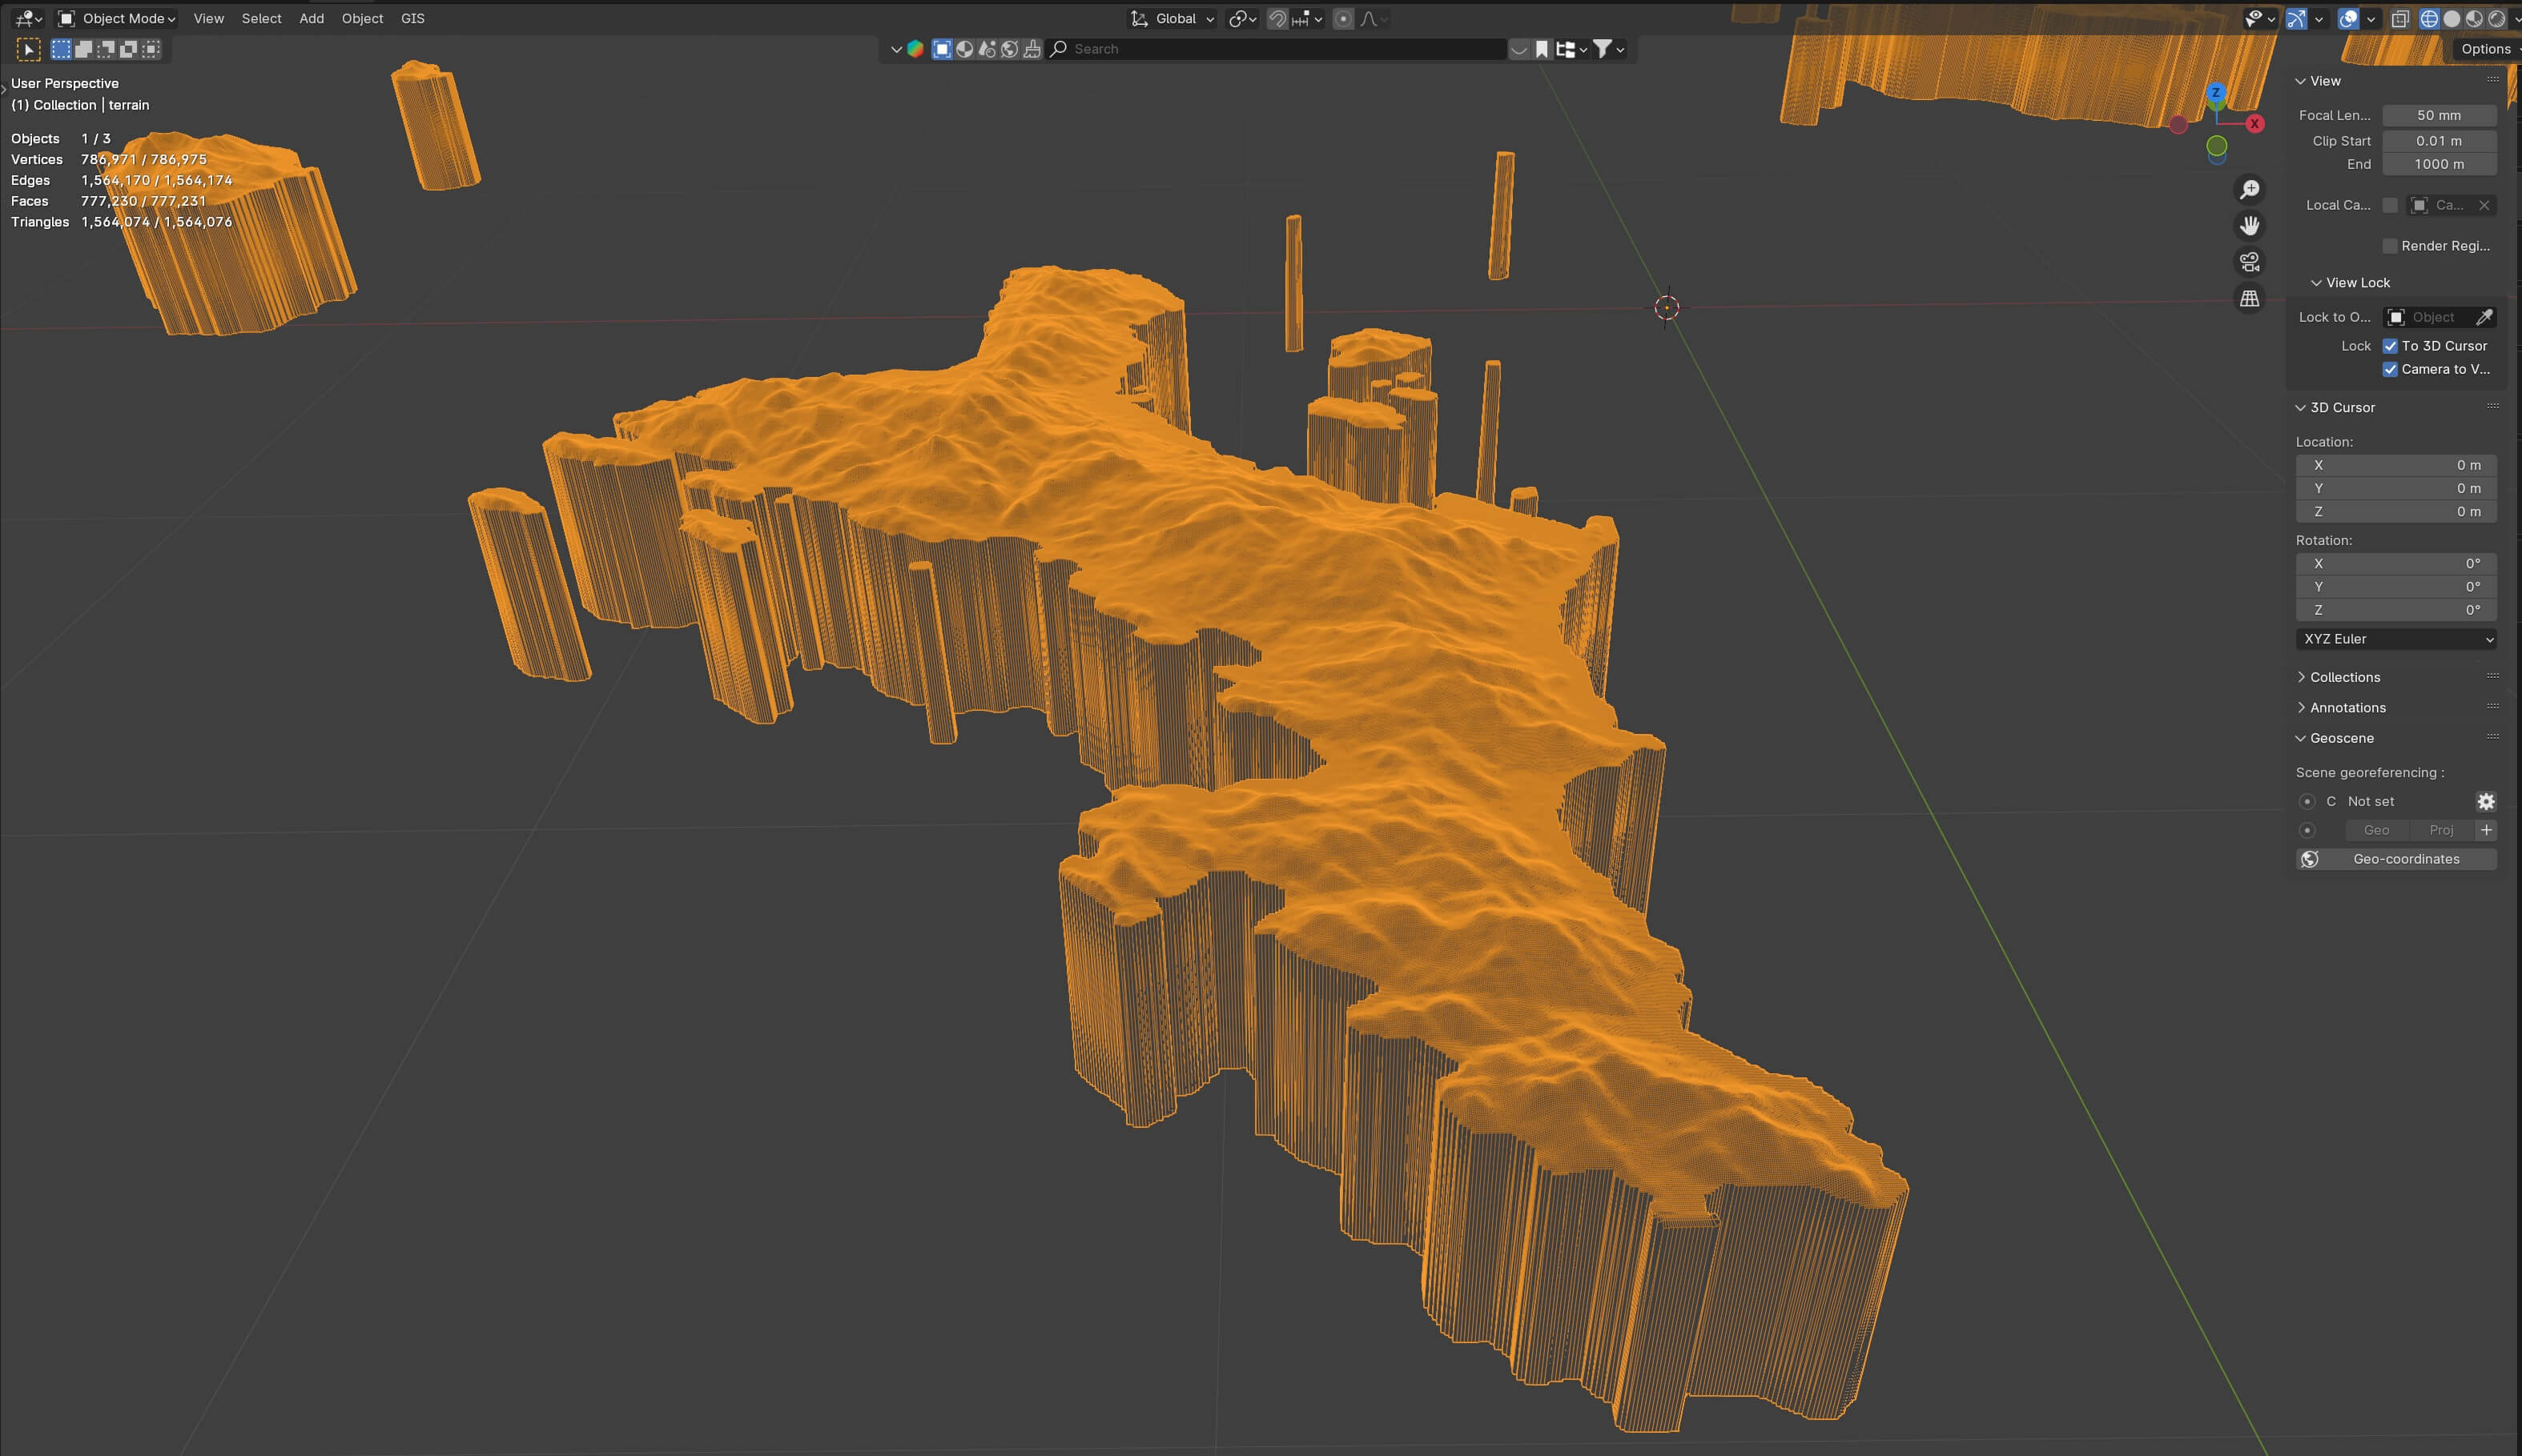
Task: Enable the Render Region checkbox
Action: coord(2390,246)
